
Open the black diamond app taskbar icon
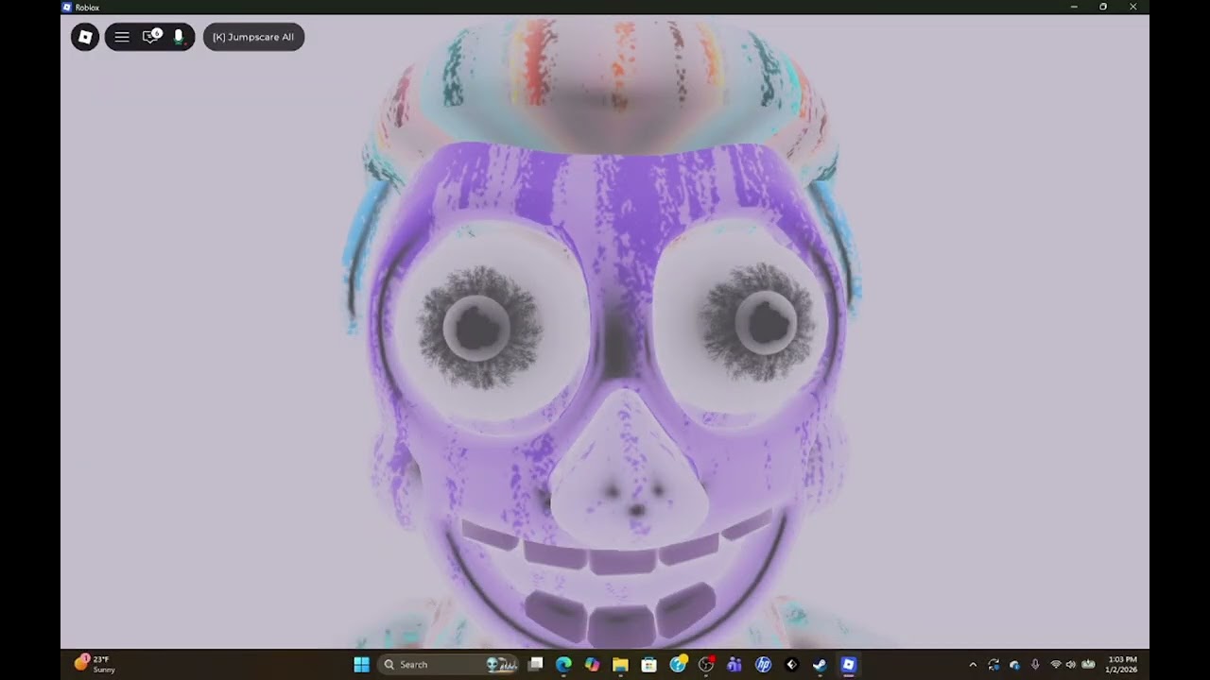point(791,665)
